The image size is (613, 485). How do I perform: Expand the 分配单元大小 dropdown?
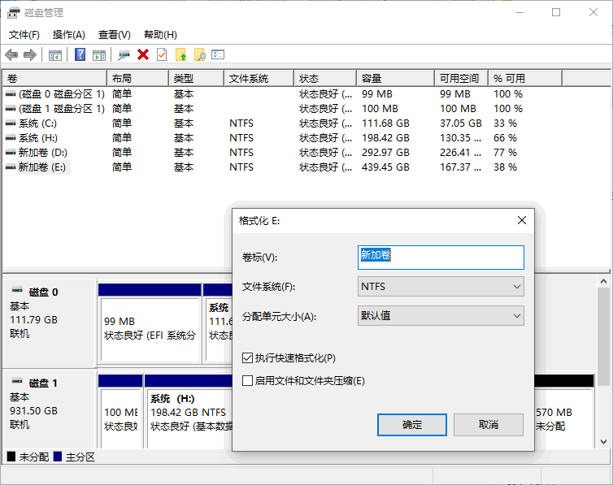(441, 315)
